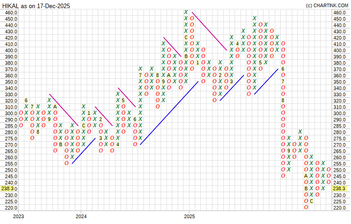Select the 2023 year label

pyautogui.click(x=18, y=216)
